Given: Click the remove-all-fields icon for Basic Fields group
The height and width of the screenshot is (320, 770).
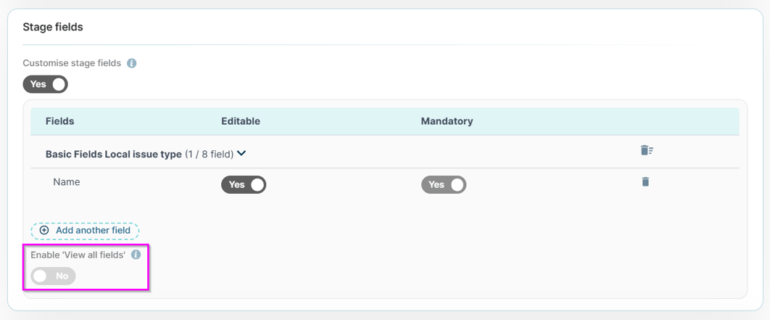Looking at the screenshot, I should 647,150.
